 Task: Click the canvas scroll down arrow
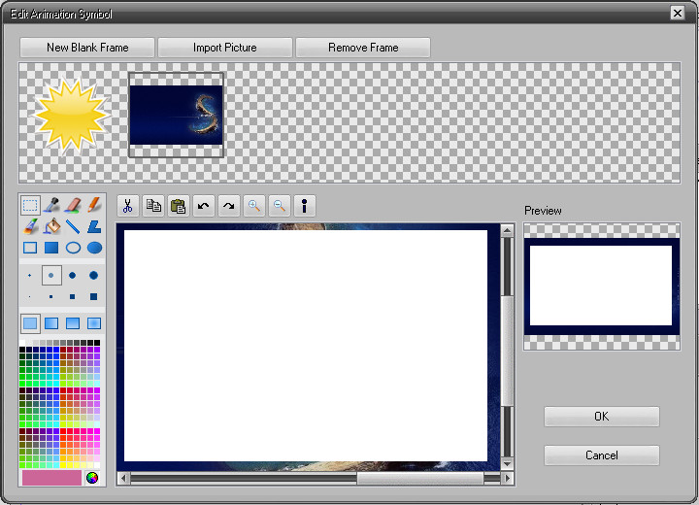pyautogui.click(x=507, y=464)
